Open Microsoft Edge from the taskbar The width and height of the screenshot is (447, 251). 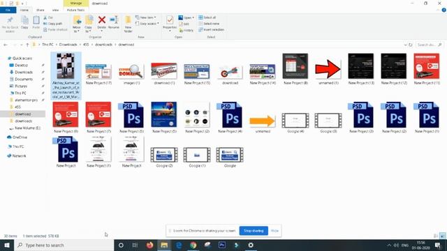(179, 245)
